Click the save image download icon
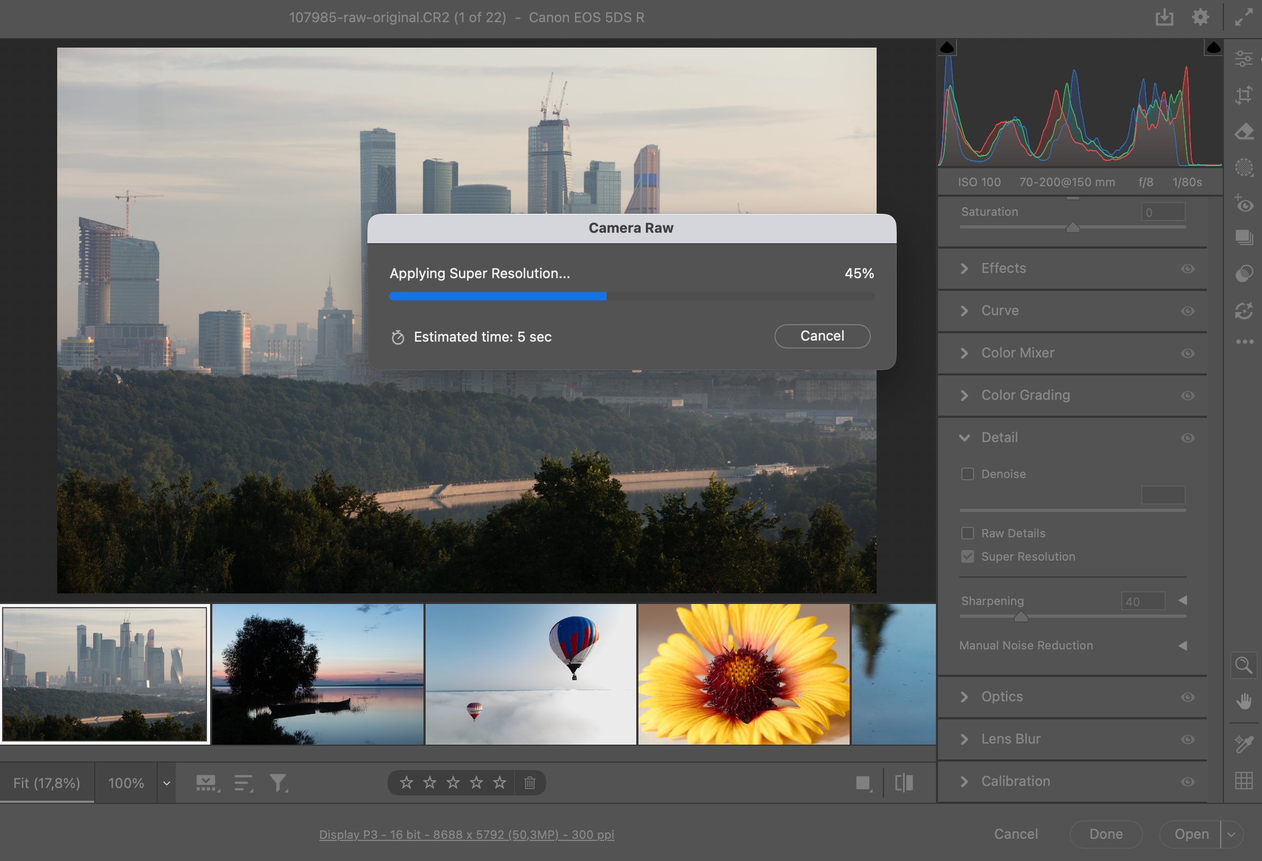This screenshot has height=861, width=1262. pos(1164,17)
